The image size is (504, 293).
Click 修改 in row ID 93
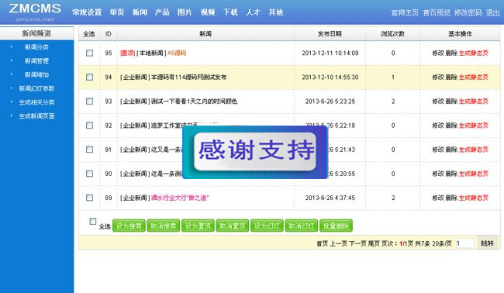(438, 102)
